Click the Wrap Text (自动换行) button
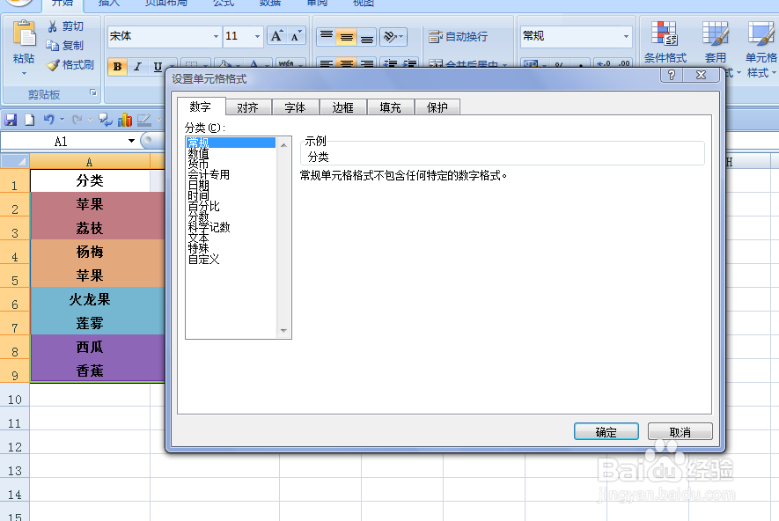The image size is (779, 521). click(x=458, y=36)
